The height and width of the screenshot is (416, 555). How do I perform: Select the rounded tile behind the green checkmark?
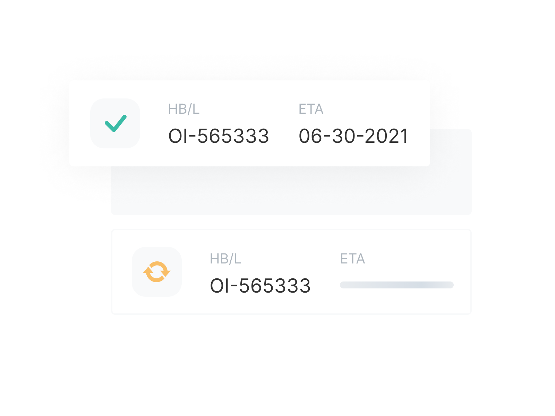point(115,123)
